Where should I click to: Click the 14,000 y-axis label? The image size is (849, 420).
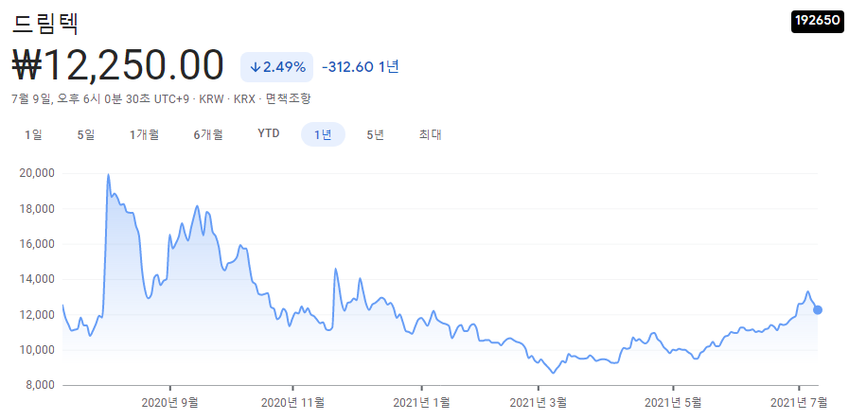(x=36, y=279)
